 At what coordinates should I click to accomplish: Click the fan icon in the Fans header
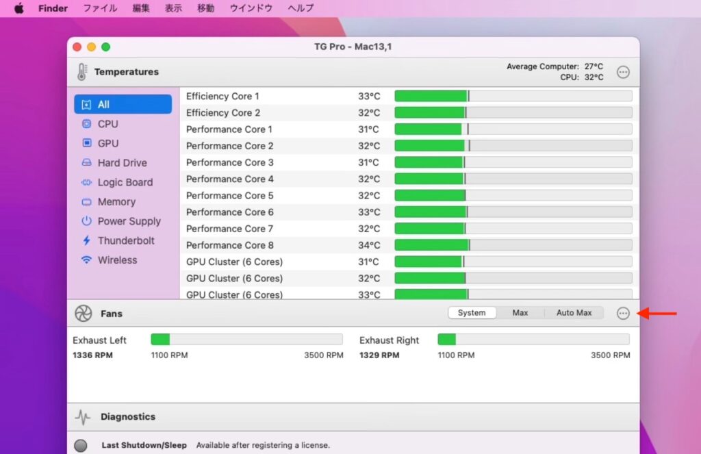click(x=82, y=314)
